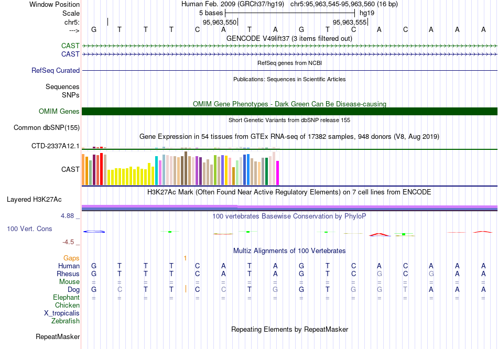
Task: Click the Mouse alignment row label
Action: click(x=70, y=282)
